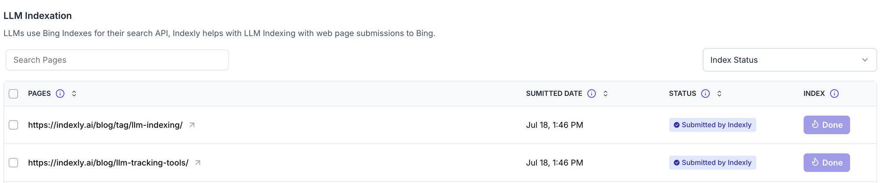Click Done button for llm-tracking-tools row
This screenshot has height=183, width=880.
point(826,163)
